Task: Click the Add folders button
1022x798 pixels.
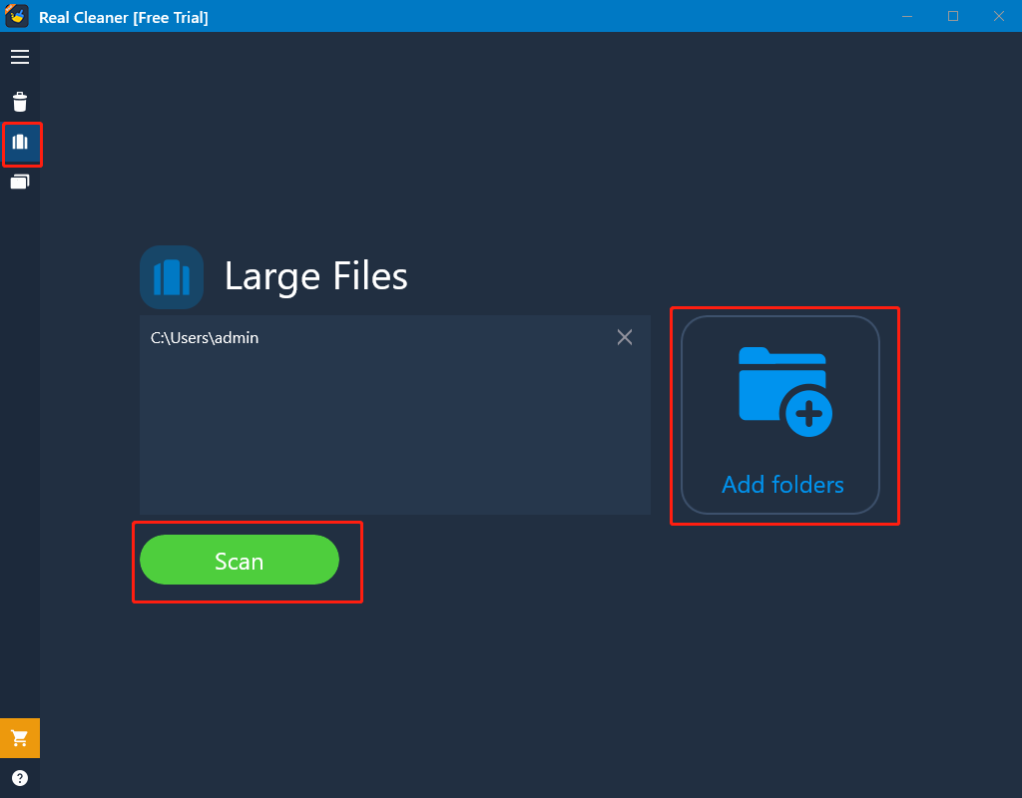Action: pyautogui.click(x=780, y=415)
